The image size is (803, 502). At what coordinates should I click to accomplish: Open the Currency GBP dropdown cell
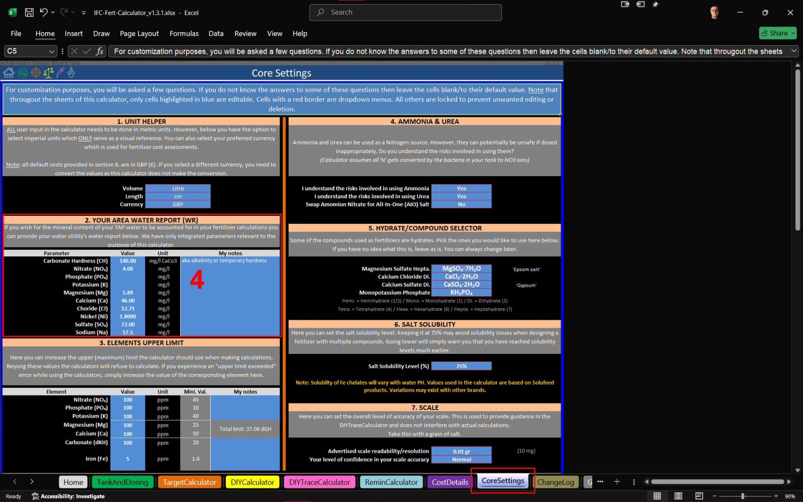tap(178, 205)
